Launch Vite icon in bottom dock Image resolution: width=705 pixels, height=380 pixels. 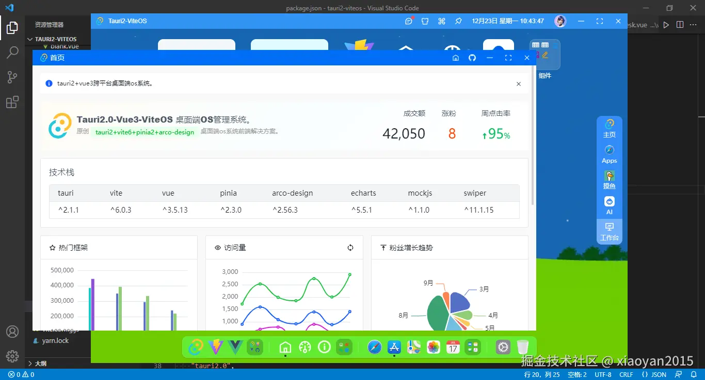tap(215, 347)
